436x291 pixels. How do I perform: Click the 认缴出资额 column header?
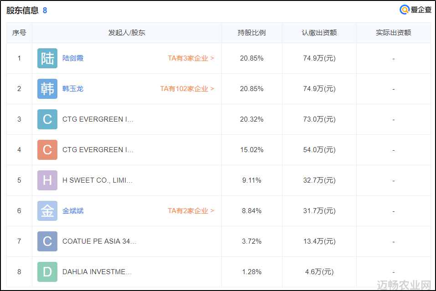319,33
